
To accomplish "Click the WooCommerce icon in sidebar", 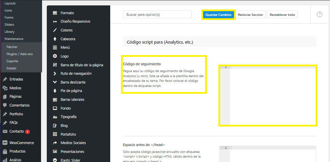I will [x=5, y=143].
